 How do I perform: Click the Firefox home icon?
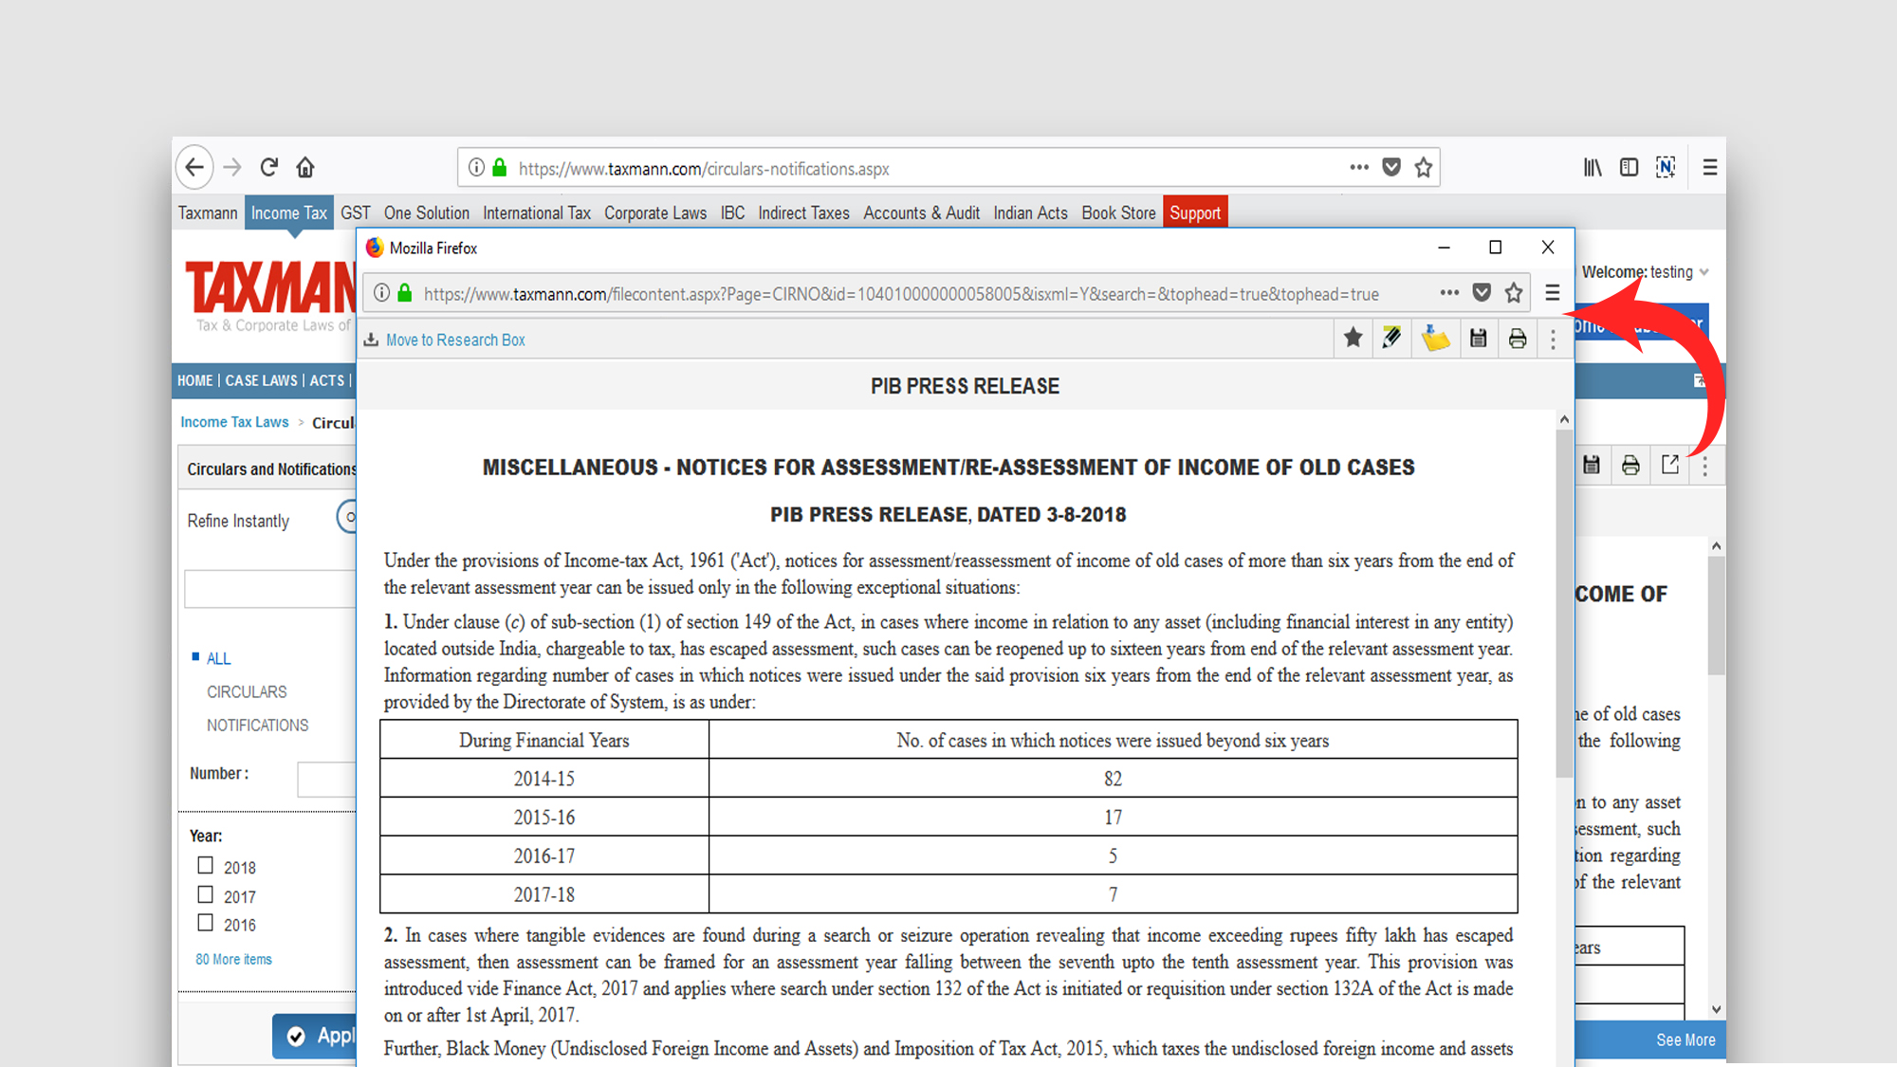[305, 168]
